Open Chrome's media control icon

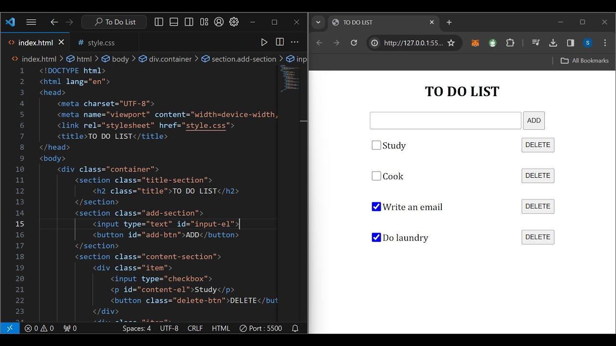click(x=536, y=43)
